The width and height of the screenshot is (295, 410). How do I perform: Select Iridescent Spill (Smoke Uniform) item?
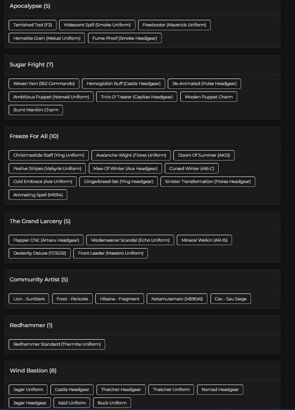coord(97,25)
